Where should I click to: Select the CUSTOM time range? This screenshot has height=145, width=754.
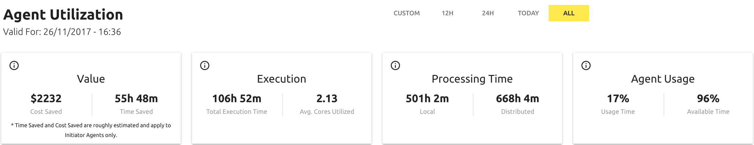click(406, 13)
